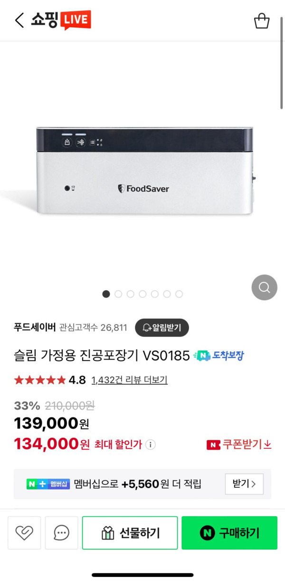The width and height of the screenshot is (285, 583).
Task: Tap the back arrow icon
Action: tap(19, 20)
